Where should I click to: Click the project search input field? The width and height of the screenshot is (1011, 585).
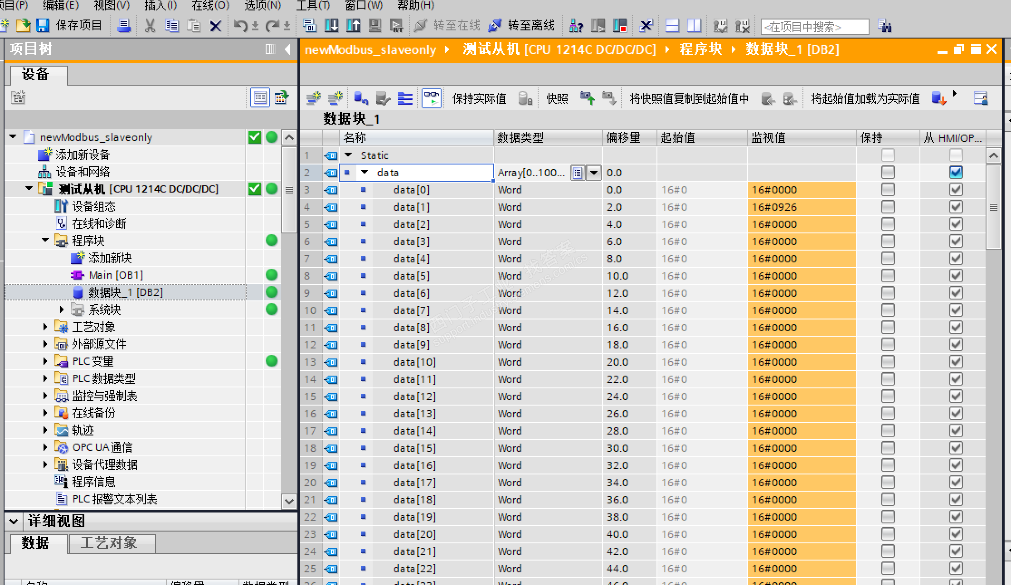[814, 27]
